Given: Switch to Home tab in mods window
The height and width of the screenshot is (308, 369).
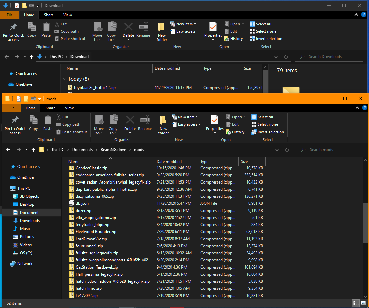Looking at the screenshot, I should [x=31, y=108].
